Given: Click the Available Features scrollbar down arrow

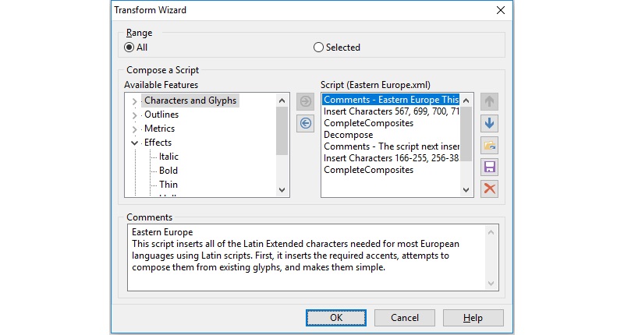Looking at the screenshot, I should tap(282, 190).
